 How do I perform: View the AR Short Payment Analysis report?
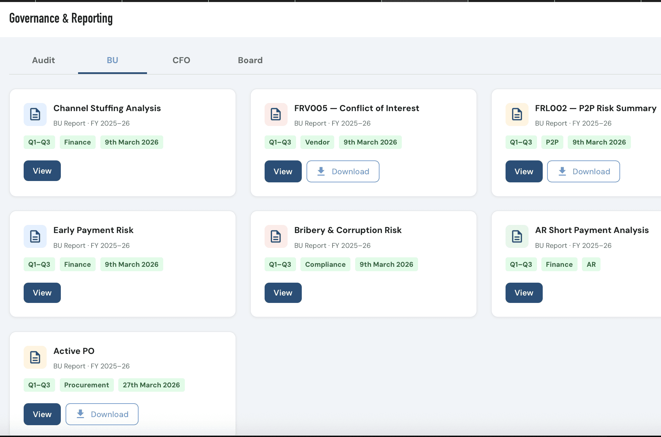coord(524,293)
